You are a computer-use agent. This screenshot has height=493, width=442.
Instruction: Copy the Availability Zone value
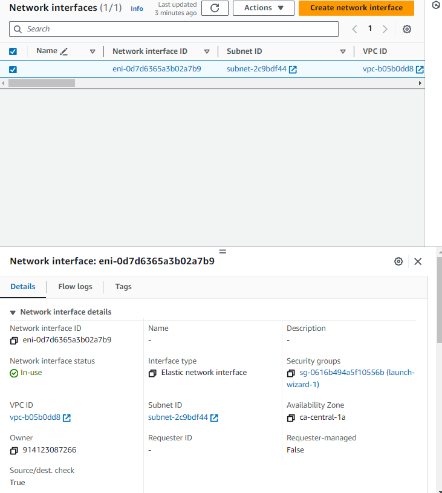291,418
